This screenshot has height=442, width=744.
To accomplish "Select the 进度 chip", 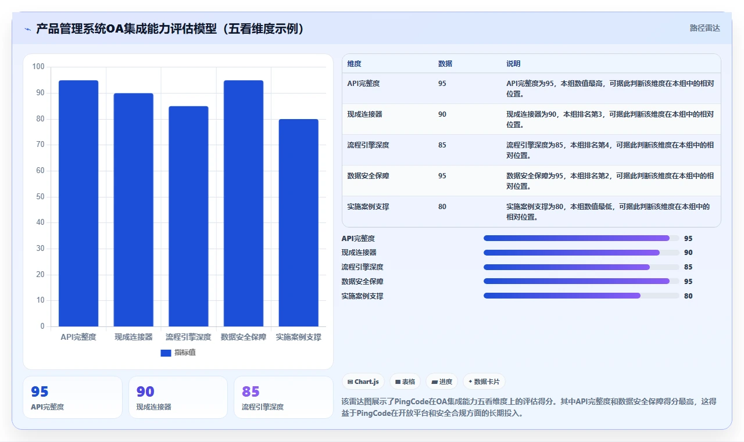I will pos(442,382).
